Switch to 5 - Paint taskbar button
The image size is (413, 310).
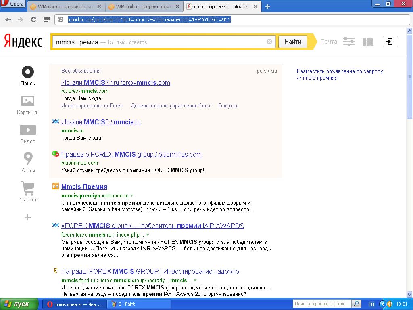139,304
